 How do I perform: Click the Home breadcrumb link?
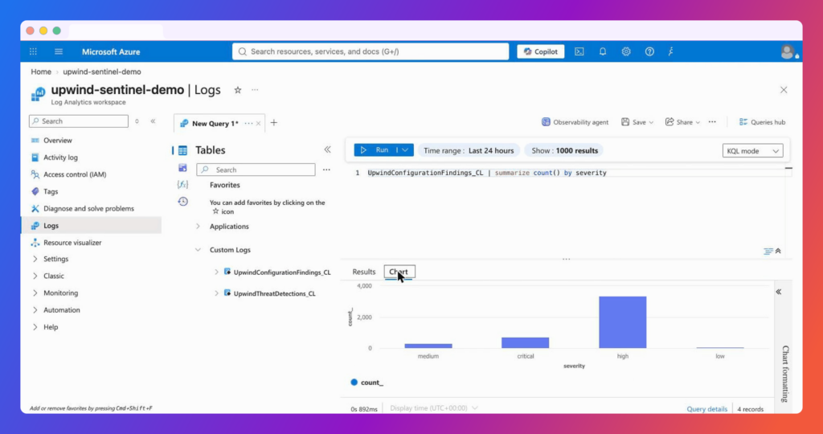pyautogui.click(x=41, y=72)
